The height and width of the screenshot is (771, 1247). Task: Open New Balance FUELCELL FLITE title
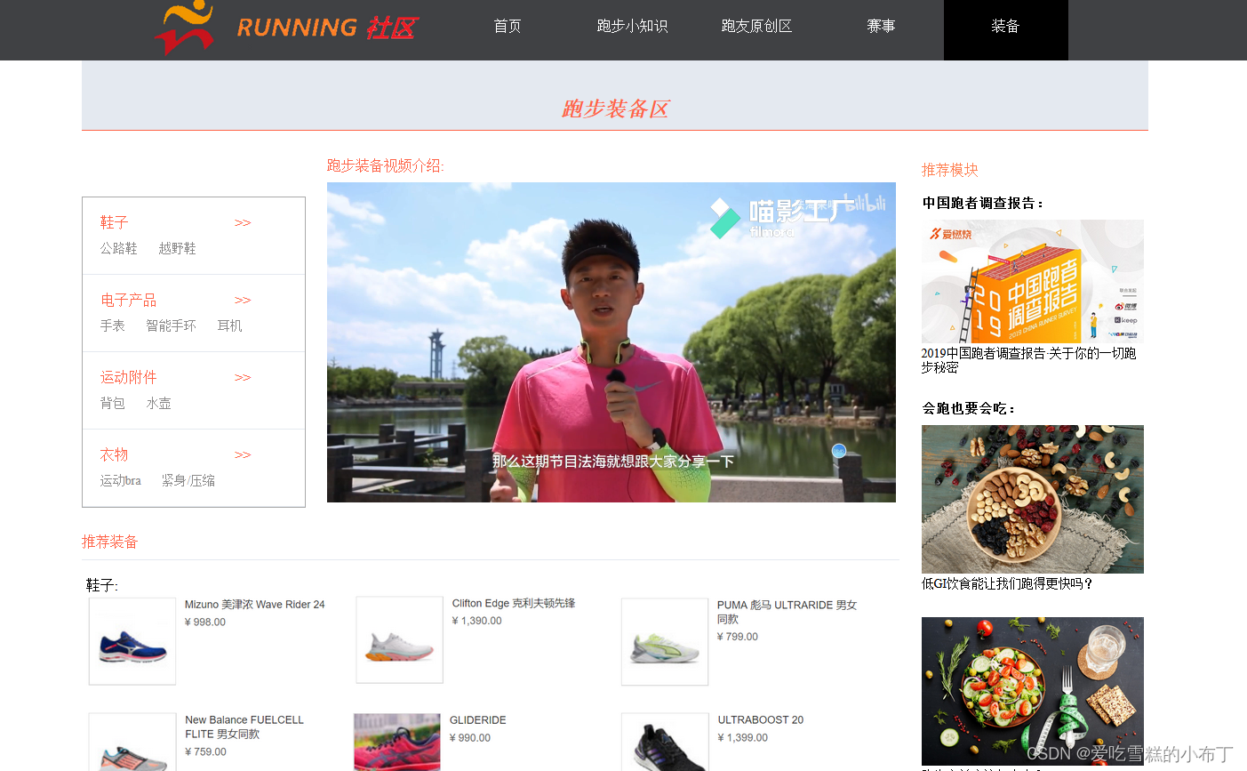pyautogui.click(x=244, y=727)
